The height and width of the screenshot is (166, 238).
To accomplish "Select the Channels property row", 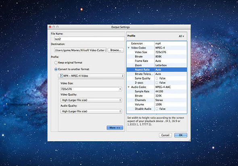I will (157, 100).
